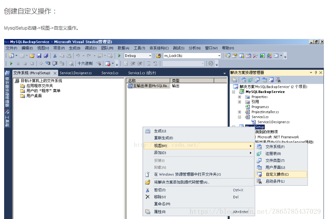Click Find in Files icon before m_LockObj
325x219 pixels.
pyautogui.click(x=159, y=56)
